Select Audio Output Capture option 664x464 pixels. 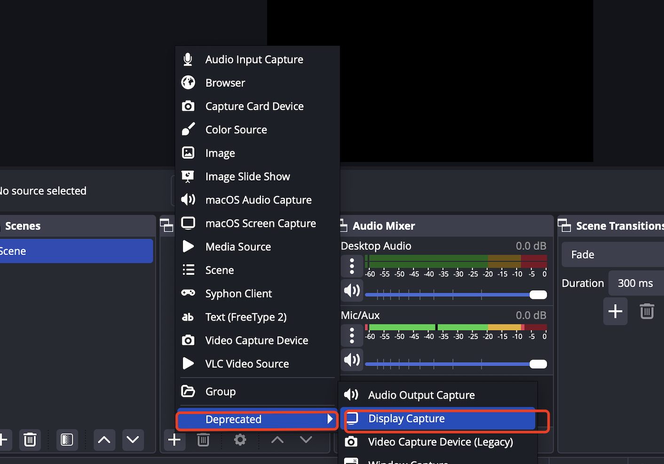[421, 395]
